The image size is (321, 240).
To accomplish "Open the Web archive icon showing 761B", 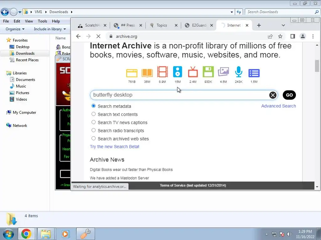I will click(132, 73).
